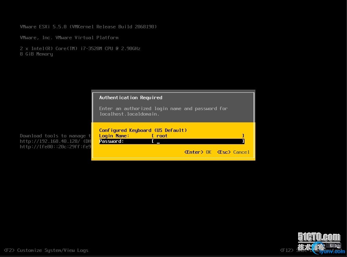This screenshot has width=347, height=257.
Task: Click the VMware ESXi 5.5.0 build line
Action: pos(88,27)
